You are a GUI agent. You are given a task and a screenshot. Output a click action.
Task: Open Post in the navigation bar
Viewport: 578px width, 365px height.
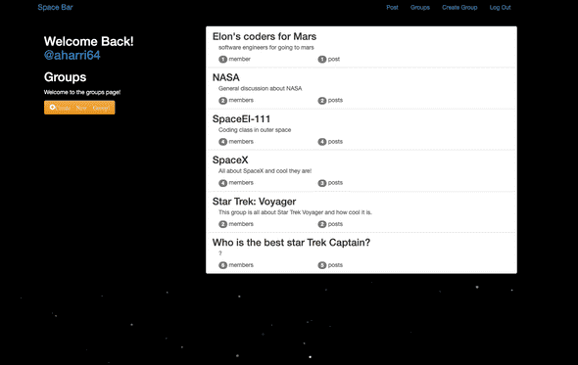click(x=392, y=8)
